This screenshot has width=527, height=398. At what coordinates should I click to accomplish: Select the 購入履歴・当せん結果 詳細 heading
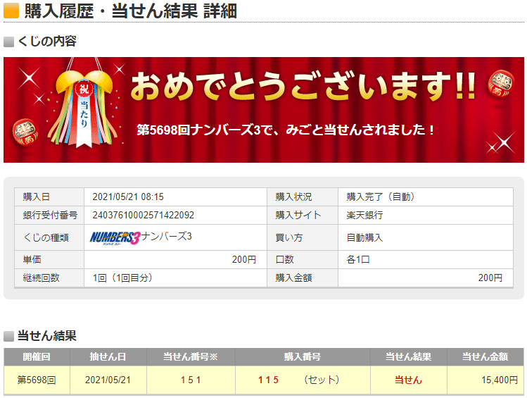(x=131, y=11)
